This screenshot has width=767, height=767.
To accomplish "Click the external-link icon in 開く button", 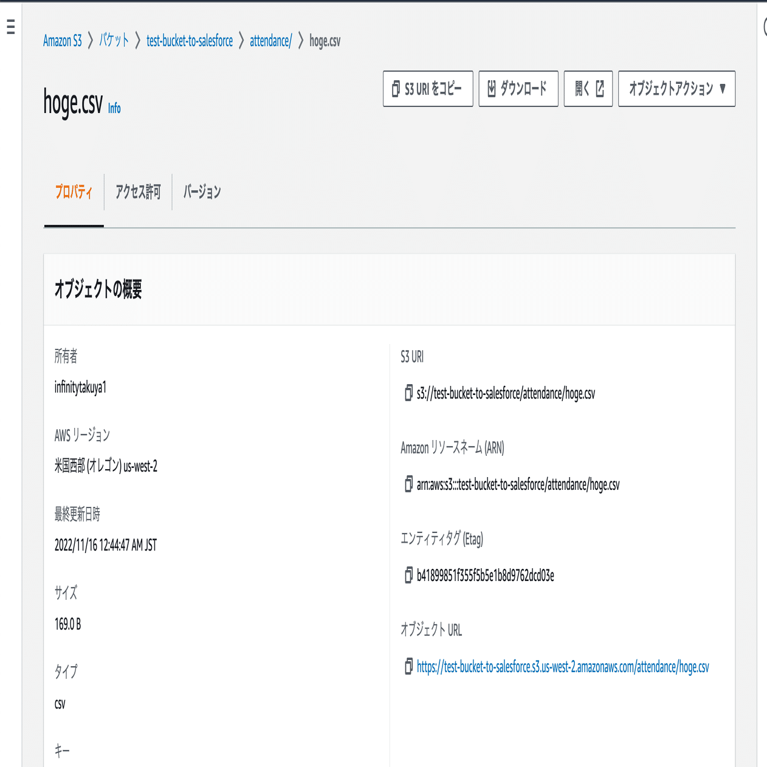I will [x=599, y=88].
